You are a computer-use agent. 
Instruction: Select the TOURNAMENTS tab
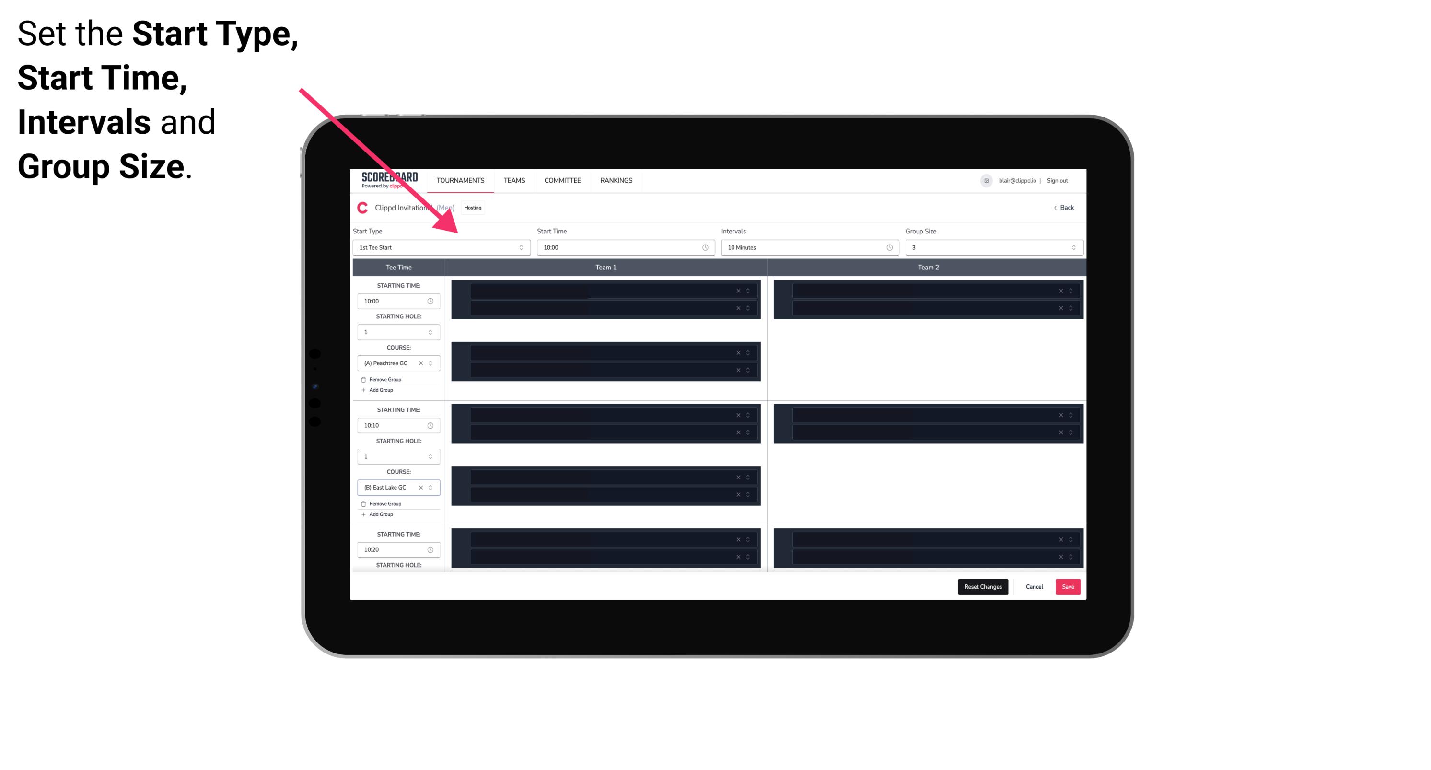coord(462,180)
